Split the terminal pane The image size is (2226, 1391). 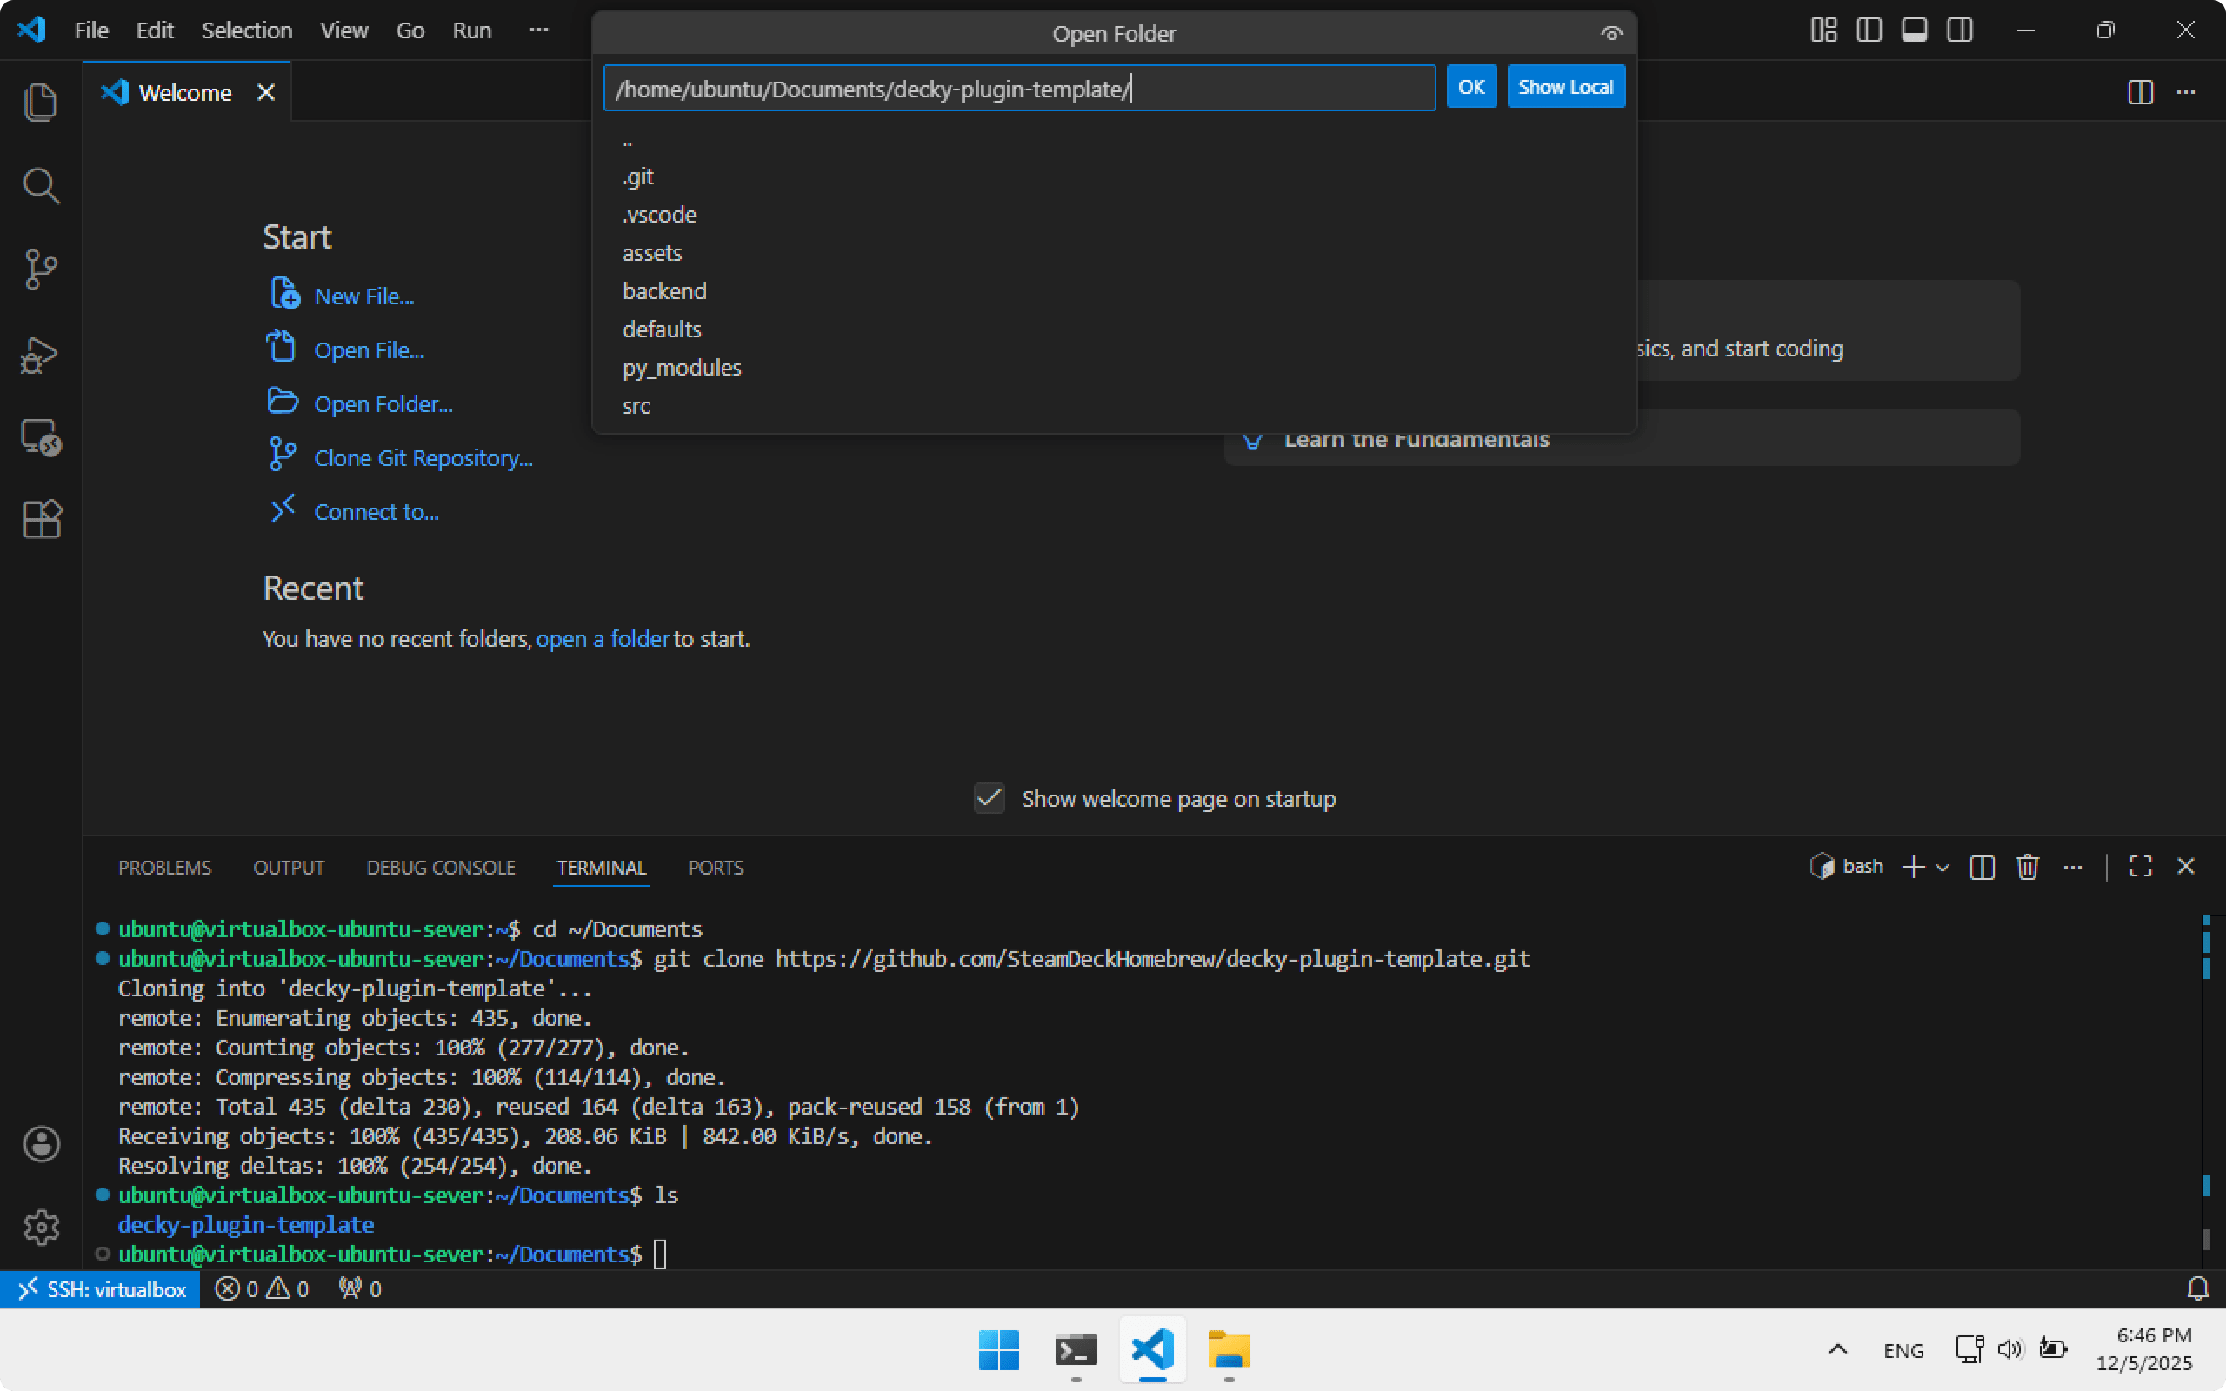pyautogui.click(x=1983, y=868)
